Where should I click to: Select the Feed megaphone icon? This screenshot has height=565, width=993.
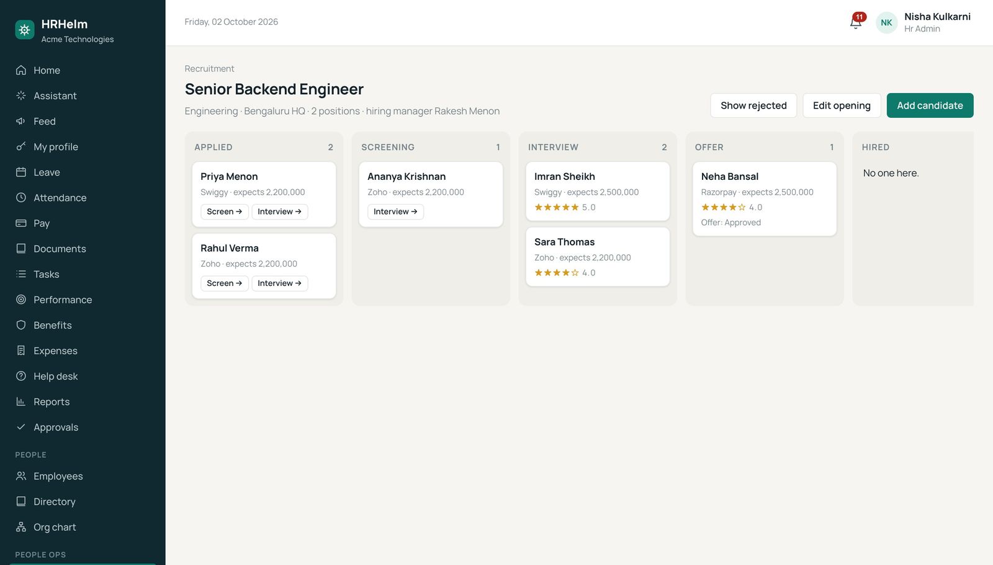[21, 121]
